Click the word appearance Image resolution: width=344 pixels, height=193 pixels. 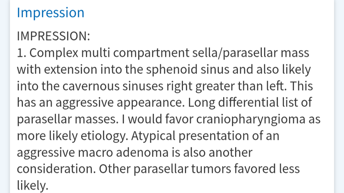coord(150,103)
